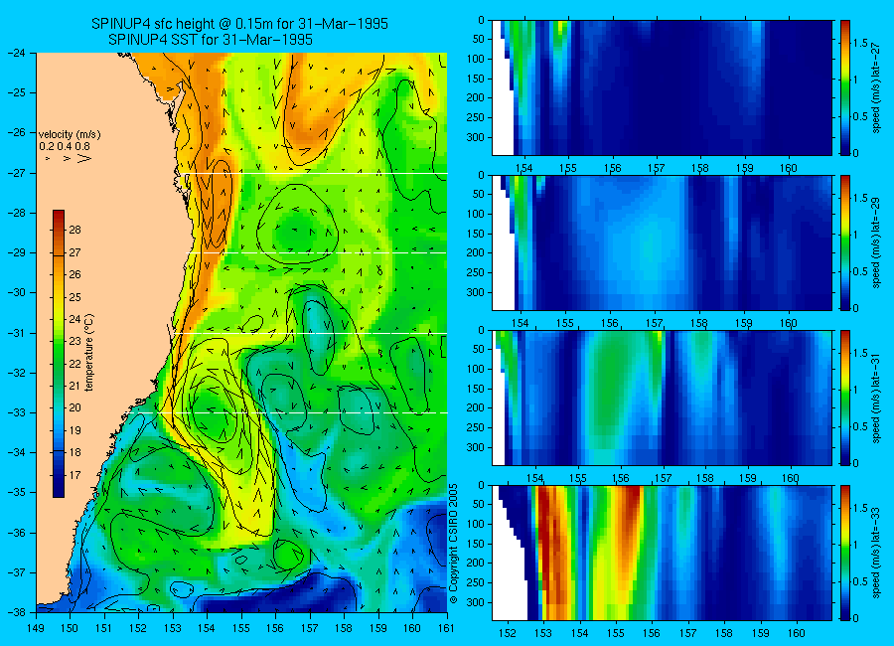This screenshot has height=646, width=894.
Task: Click latitude label -29 on the map axis
Action: (x=16, y=252)
